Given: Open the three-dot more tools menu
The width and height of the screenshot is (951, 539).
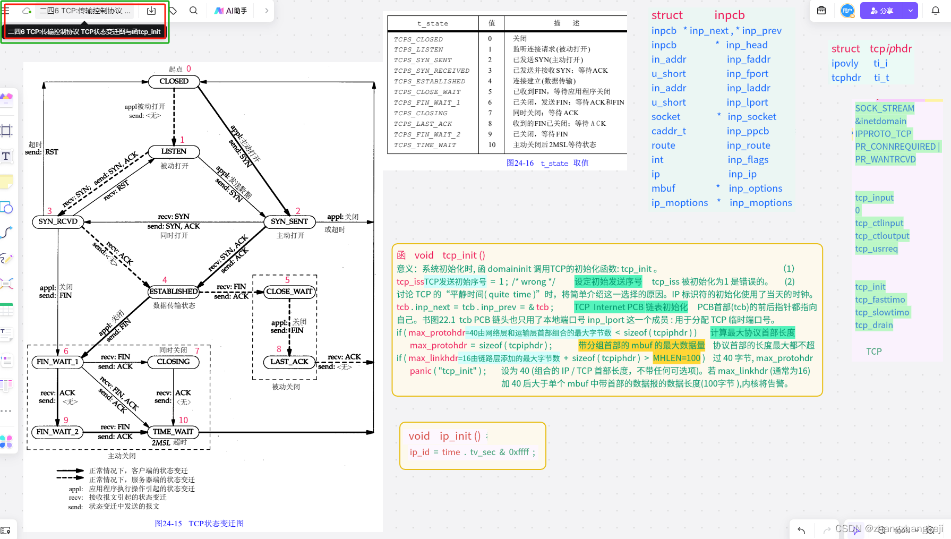Looking at the screenshot, I should point(6,411).
